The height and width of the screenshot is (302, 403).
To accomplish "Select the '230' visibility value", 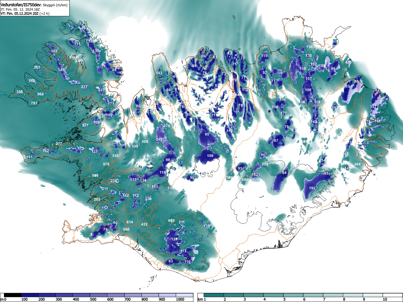I will [148, 199].
